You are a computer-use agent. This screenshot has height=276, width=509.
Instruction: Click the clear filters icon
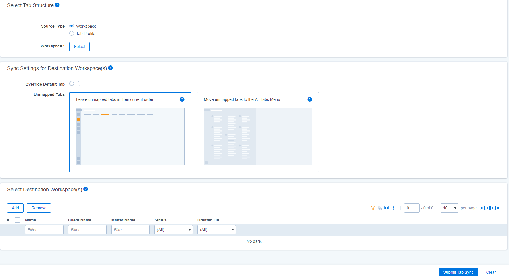point(380,208)
